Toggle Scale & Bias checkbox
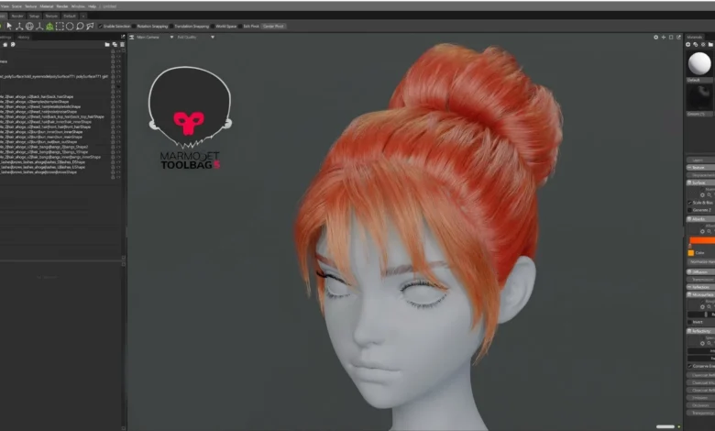This screenshot has height=431, width=715. (x=689, y=203)
